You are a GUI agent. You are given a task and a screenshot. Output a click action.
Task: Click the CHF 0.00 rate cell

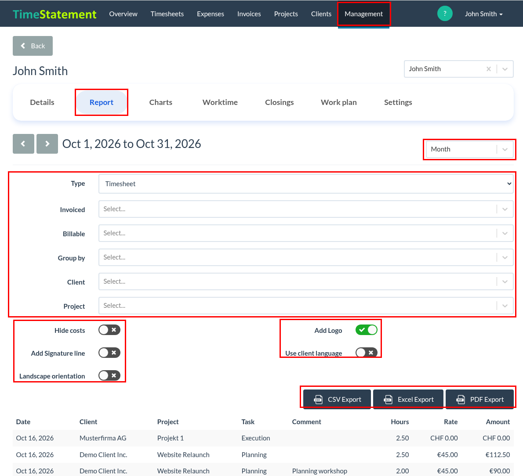[x=443, y=438]
